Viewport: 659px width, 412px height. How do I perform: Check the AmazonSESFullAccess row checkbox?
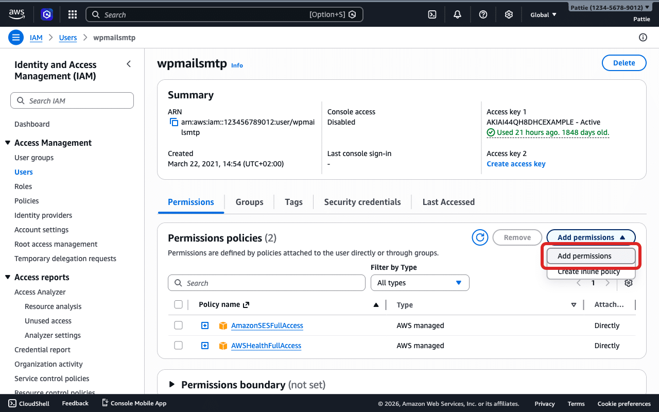point(178,325)
